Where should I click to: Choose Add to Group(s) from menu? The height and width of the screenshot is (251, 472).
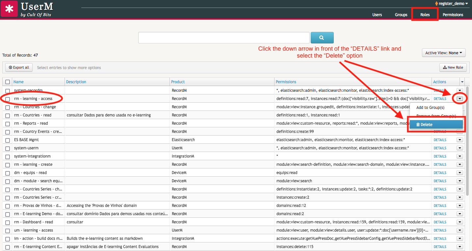(x=430, y=108)
